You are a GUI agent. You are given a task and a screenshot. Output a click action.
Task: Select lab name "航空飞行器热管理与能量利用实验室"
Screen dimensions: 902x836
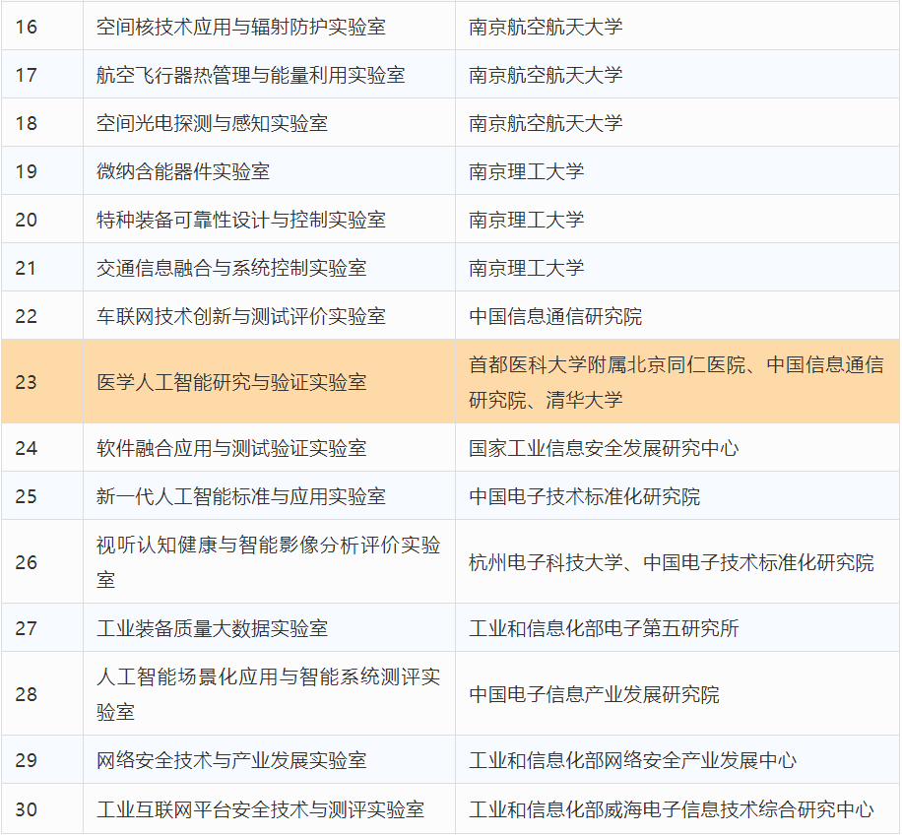click(251, 75)
